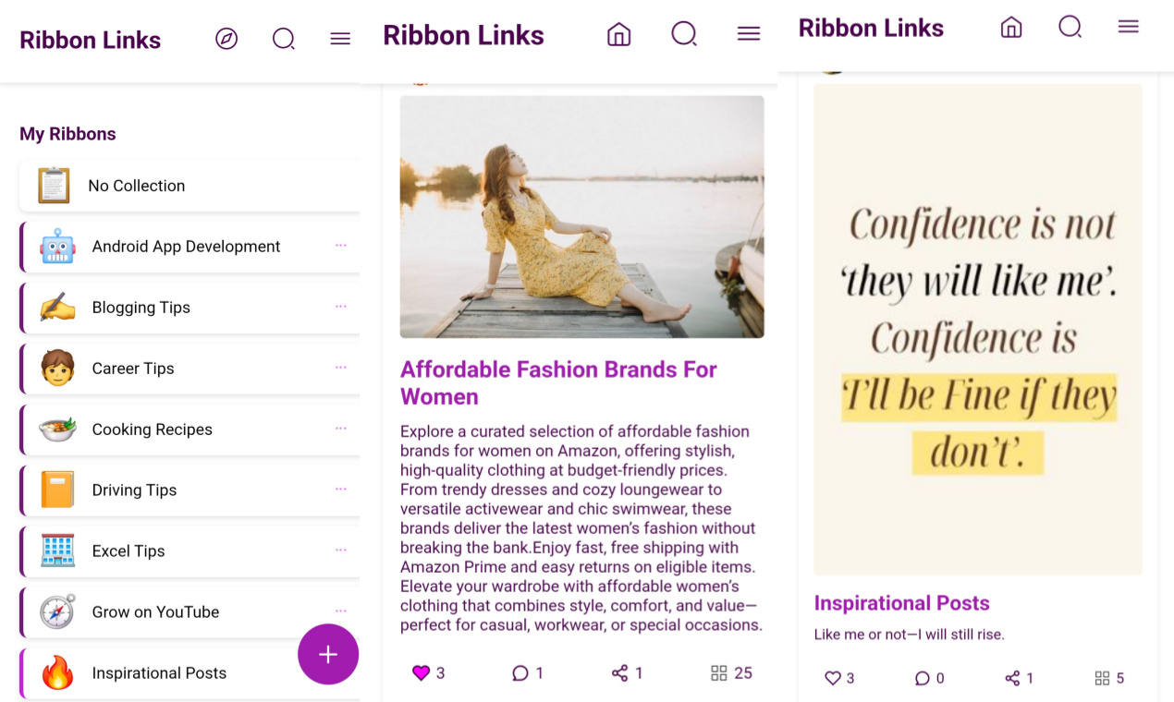Screen dimensions: 1174x702
Task: Select the No Collection ribbon
Action: [x=190, y=186]
